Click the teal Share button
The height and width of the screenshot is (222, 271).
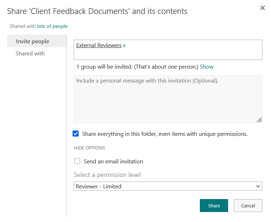tap(214, 206)
